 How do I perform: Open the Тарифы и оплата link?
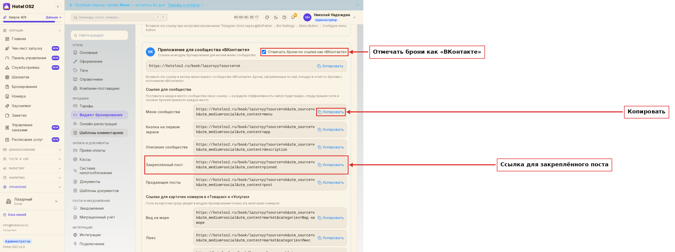pyautogui.click(x=183, y=5)
